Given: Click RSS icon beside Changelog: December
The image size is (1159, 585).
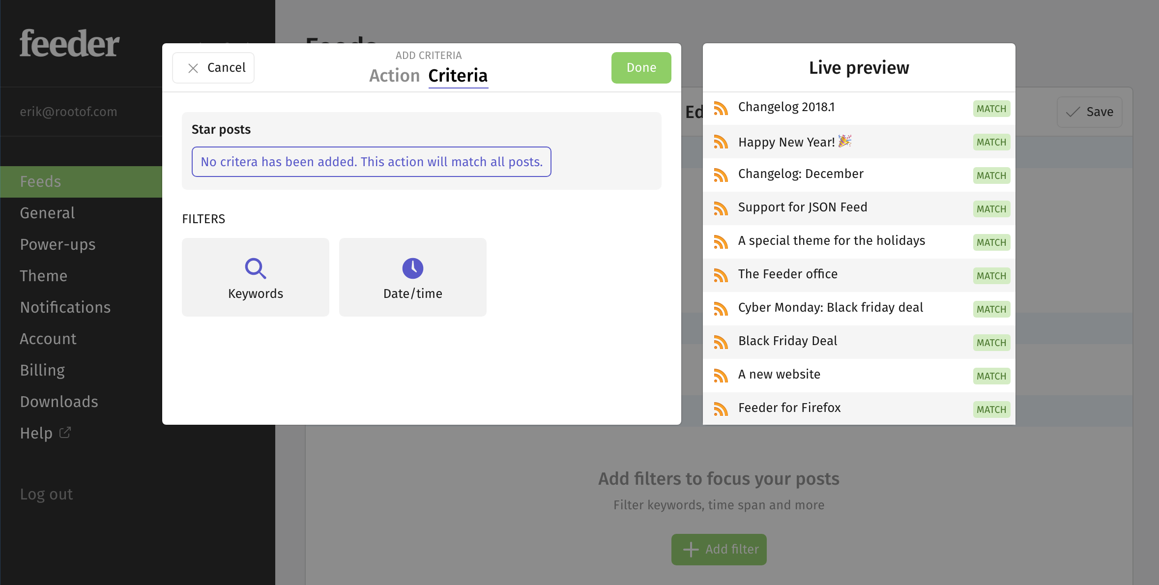Looking at the screenshot, I should [721, 175].
